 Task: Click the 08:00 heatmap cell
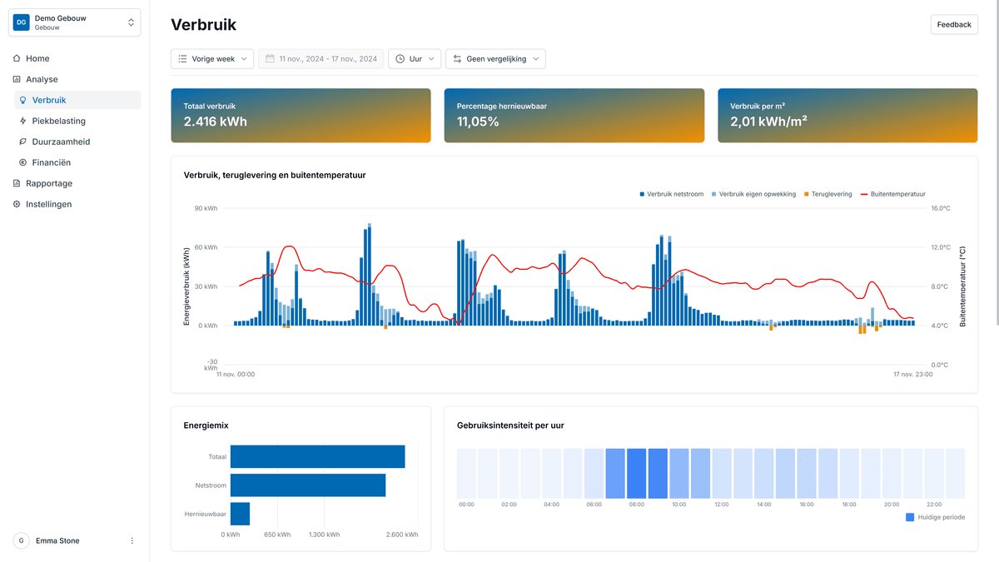point(637,473)
